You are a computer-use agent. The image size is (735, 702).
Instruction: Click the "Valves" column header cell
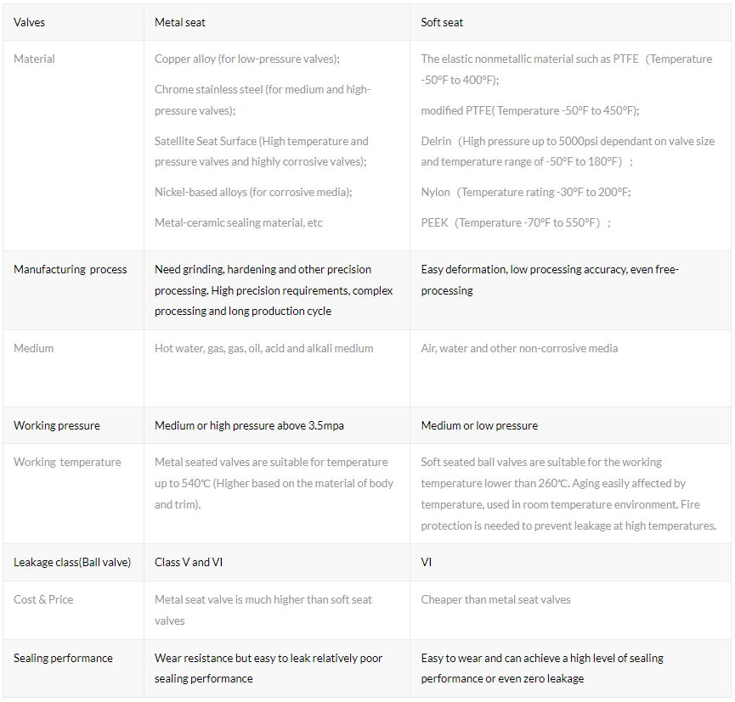pyautogui.click(x=30, y=22)
